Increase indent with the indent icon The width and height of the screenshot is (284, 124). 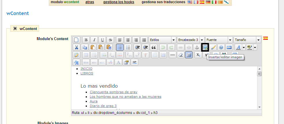point(145,47)
